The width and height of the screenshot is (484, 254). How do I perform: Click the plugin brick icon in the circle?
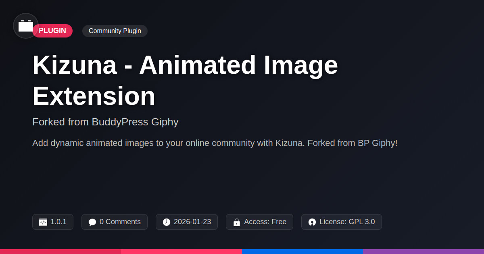pos(26,26)
